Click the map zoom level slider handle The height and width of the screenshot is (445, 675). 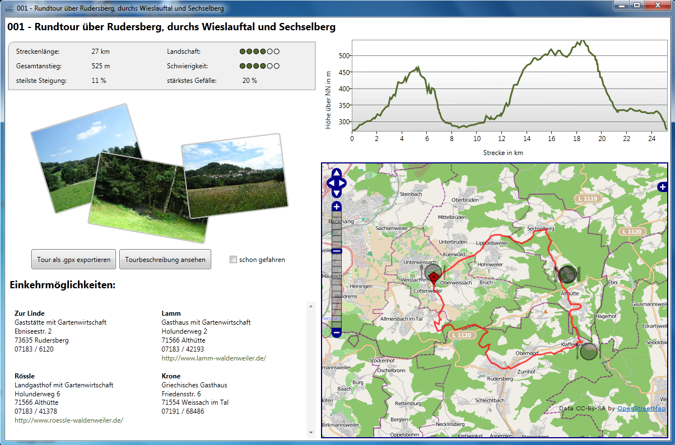(337, 251)
